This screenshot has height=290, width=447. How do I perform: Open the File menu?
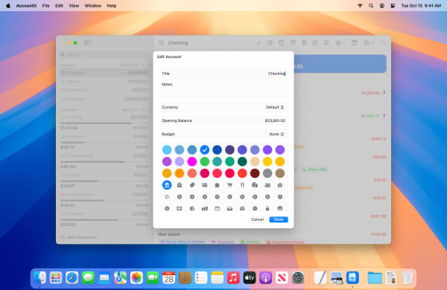[x=46, y=5]
